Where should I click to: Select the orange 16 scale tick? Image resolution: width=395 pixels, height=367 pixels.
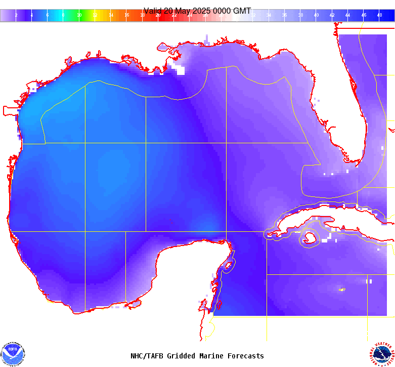pyautogui.click(x=127, y=15)
